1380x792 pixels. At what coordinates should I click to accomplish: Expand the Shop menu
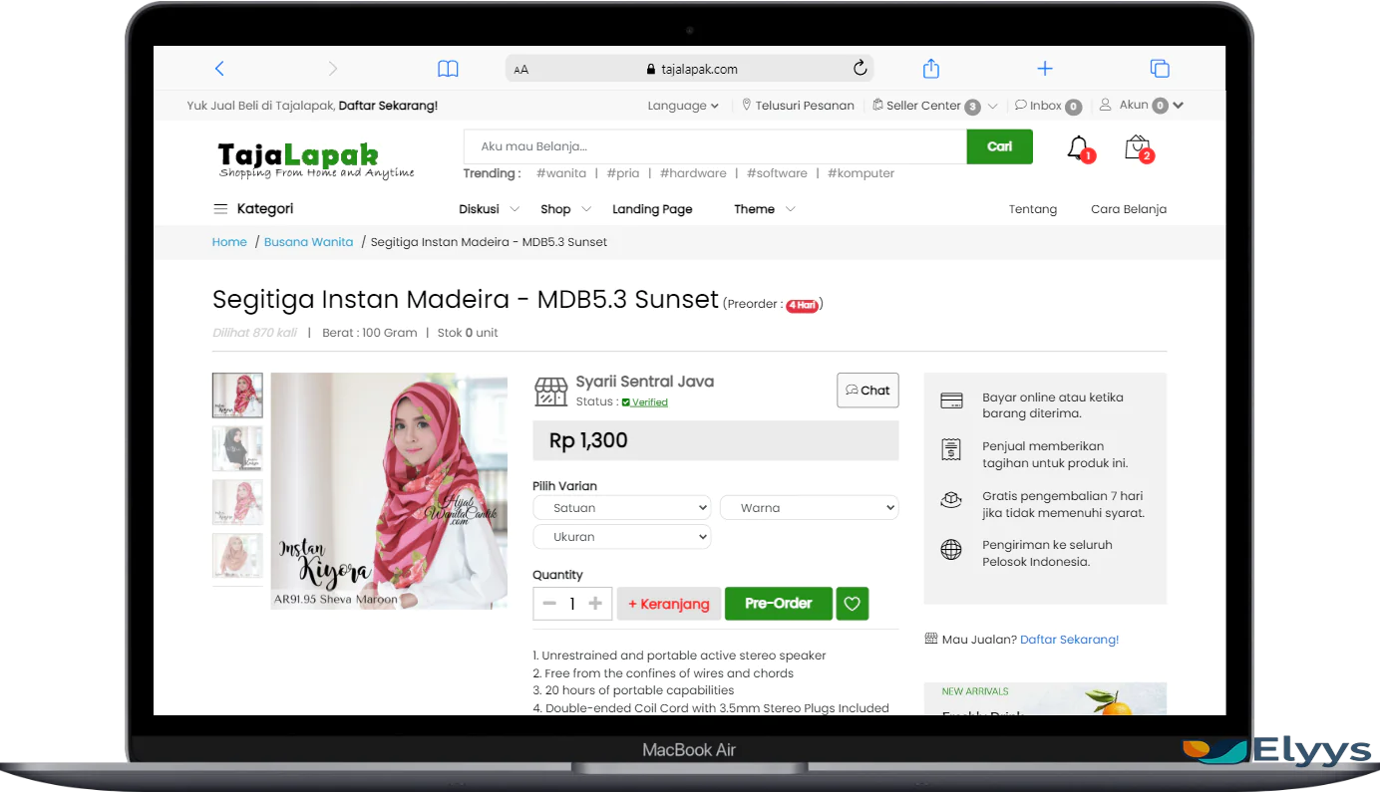(565, 209)
